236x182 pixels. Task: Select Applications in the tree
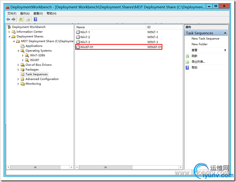click(x=34, y=46)
